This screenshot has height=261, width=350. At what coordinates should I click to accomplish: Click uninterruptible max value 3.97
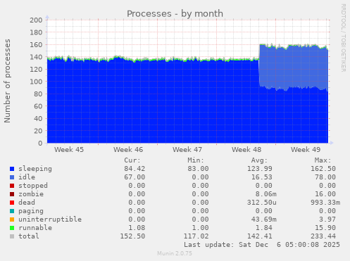pyautogui.click(x=327, y=219)
